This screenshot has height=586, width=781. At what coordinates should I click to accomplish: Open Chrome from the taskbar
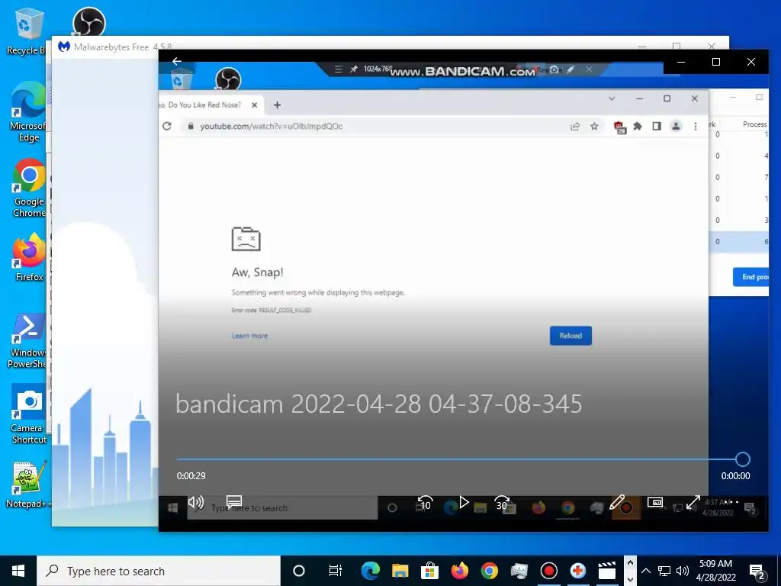(x=489, y=571)
